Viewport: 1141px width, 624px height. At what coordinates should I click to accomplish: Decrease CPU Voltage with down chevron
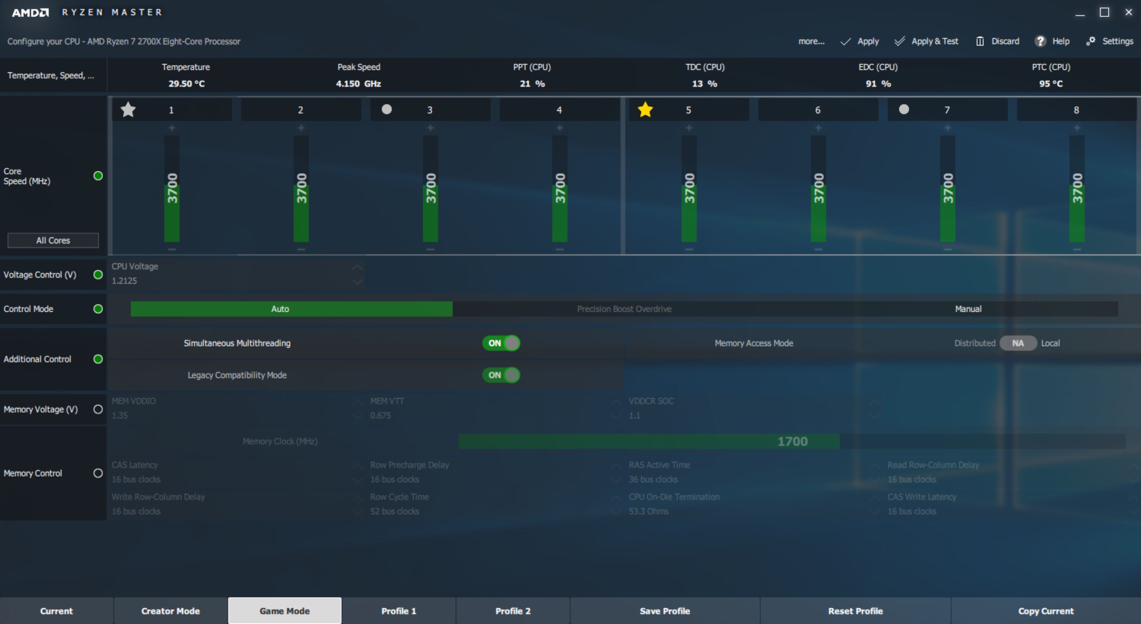click(x=357, y=281)
